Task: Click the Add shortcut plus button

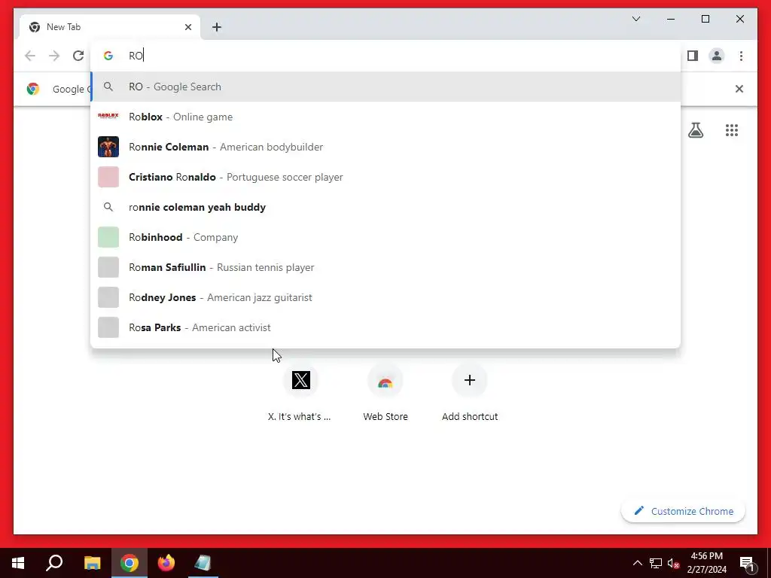Action: (470, 380)
